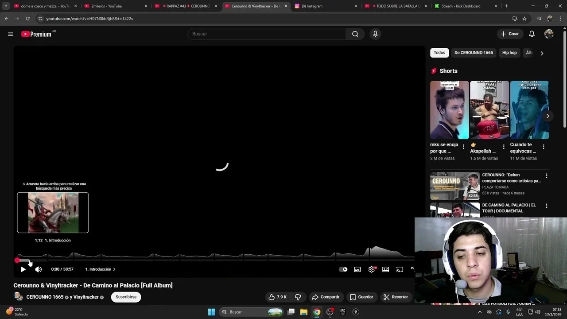The height and width of the screenshot is (319, 567).
Task: Open the weather widget 22°C Soleado
Action: pyautogui.click(x=18, y=312)
